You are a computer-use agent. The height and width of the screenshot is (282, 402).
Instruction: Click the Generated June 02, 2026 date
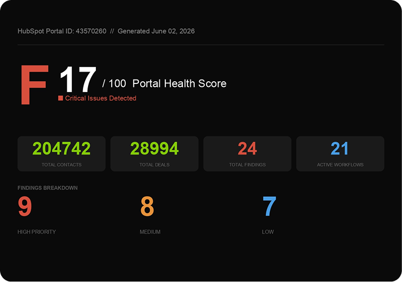156,31
